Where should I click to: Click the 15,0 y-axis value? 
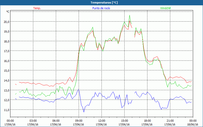(x=7, y=71)
